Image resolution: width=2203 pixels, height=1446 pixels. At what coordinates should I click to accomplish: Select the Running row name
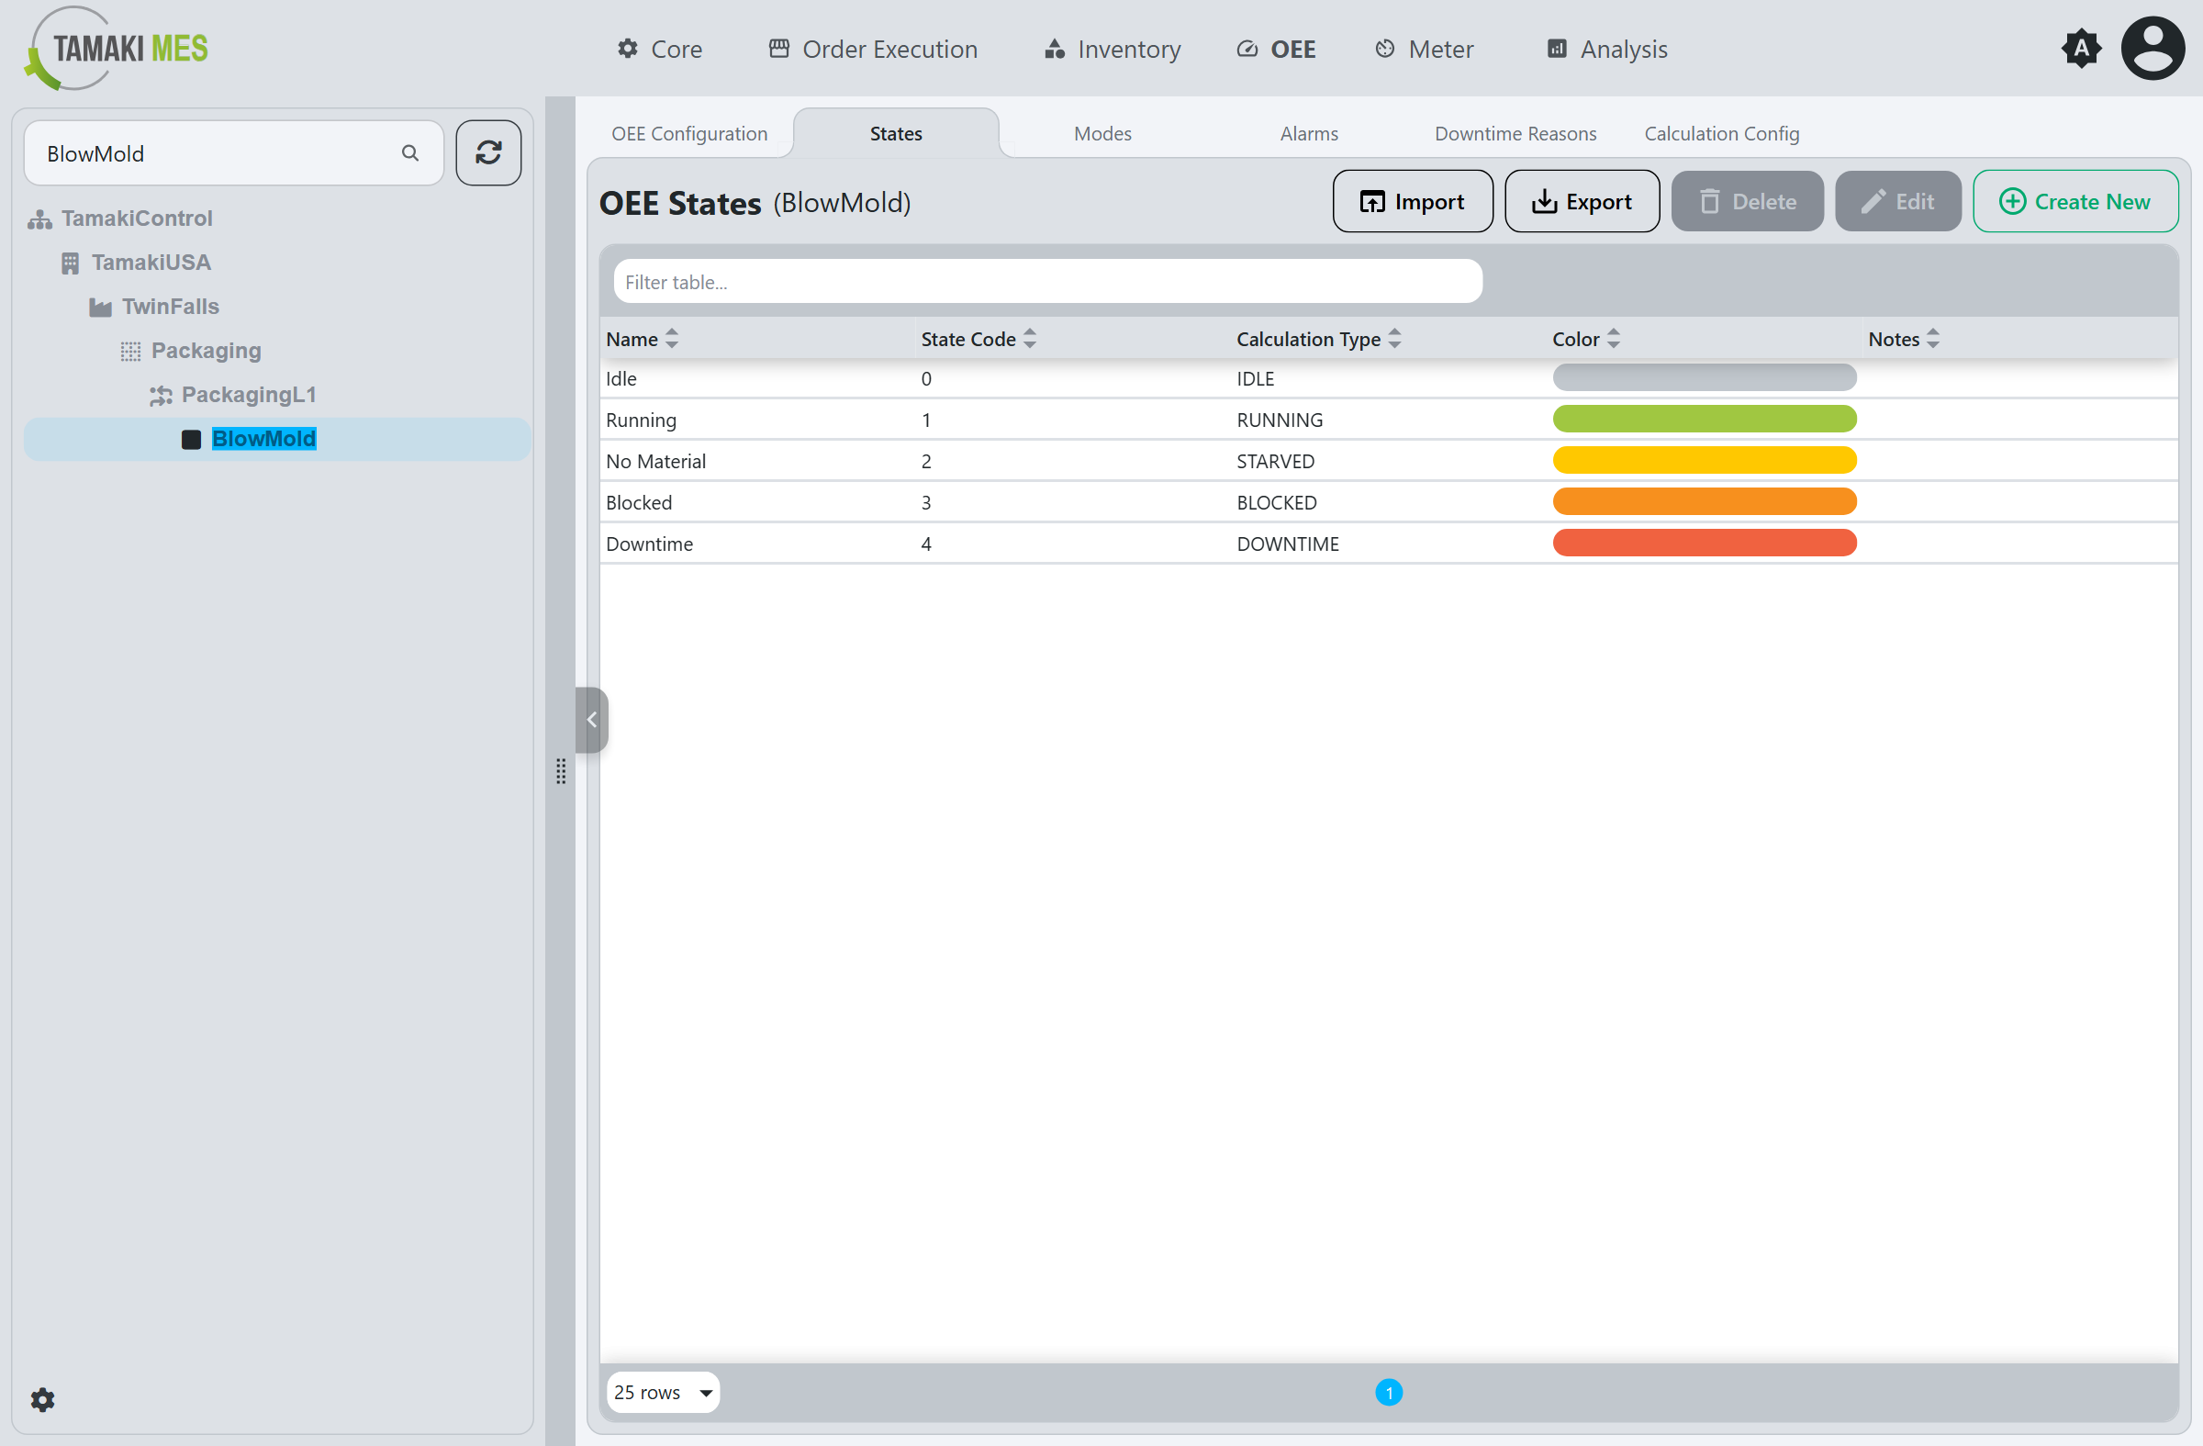click(x=641, y=420)
